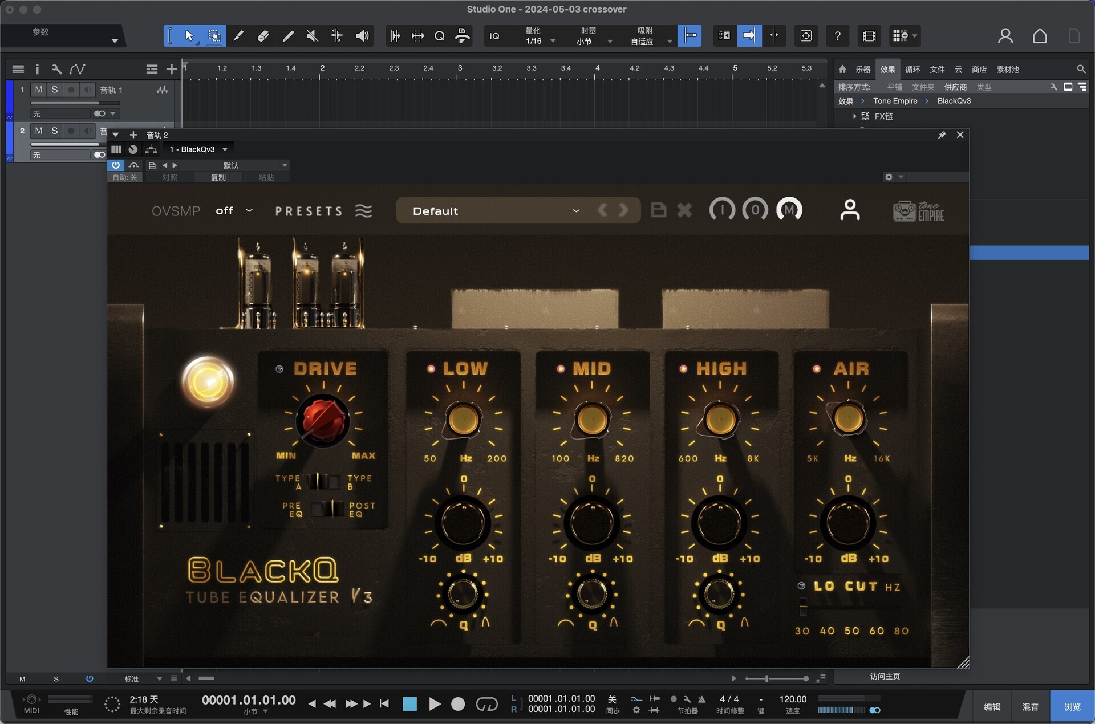This screenshot has height=724, width=1095.
Task: Switch to 乐器 browser tab
Action: (x=863, y=69)
